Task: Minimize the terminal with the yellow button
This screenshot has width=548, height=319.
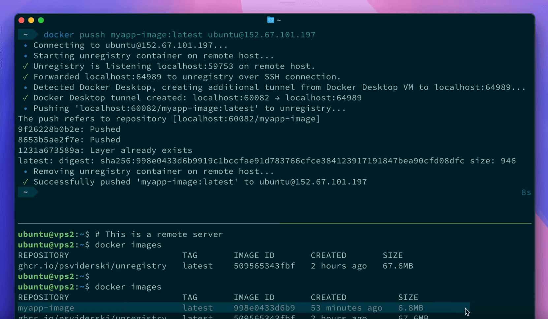Action: (31, 20)
